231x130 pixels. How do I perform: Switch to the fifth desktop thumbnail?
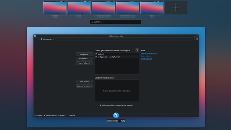tap(152, 8)
